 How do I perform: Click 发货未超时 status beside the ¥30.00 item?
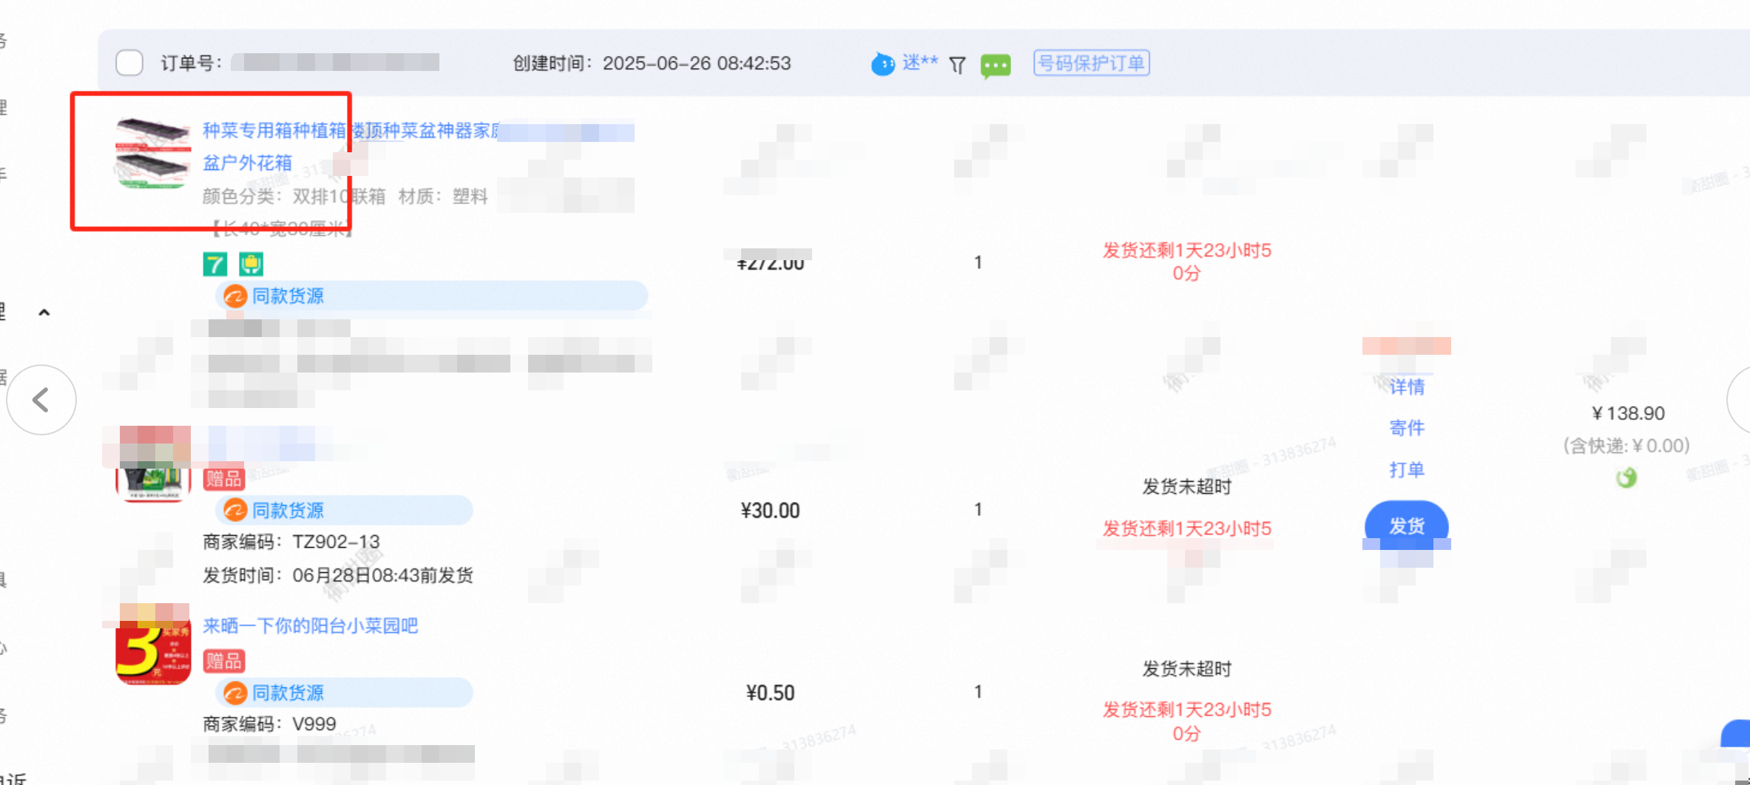[1187, 486]
